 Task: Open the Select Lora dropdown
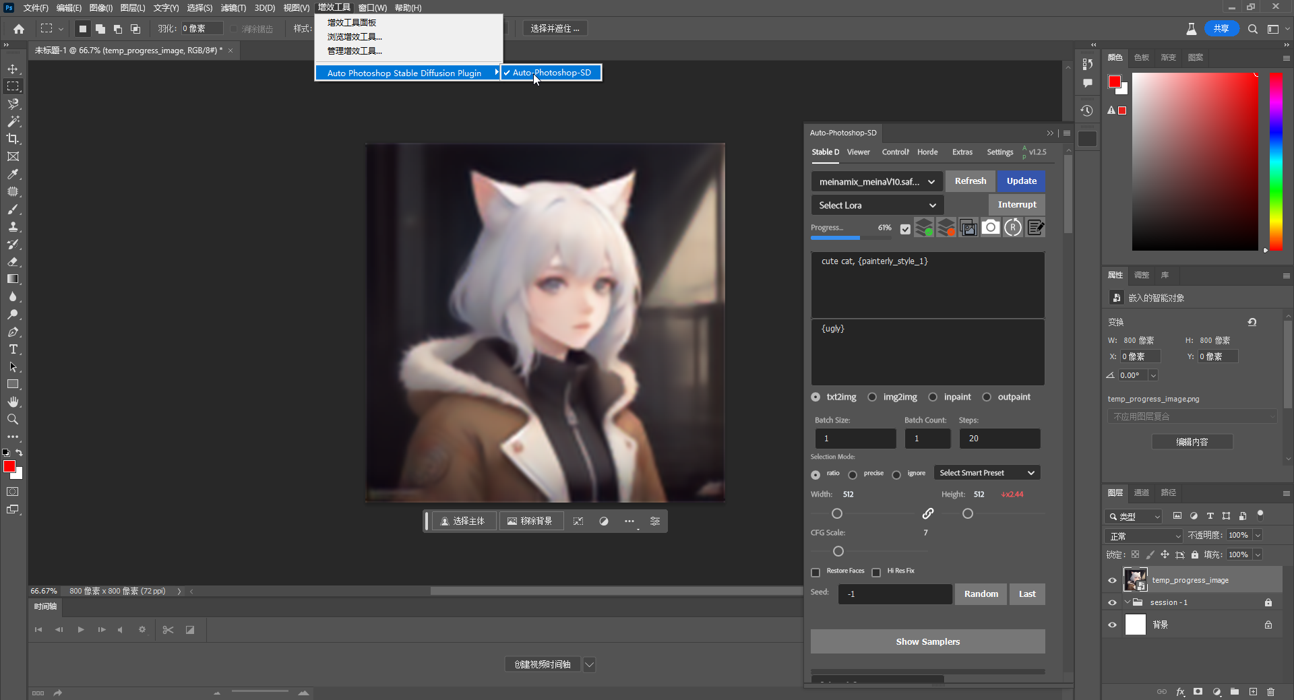pos(876,205)
